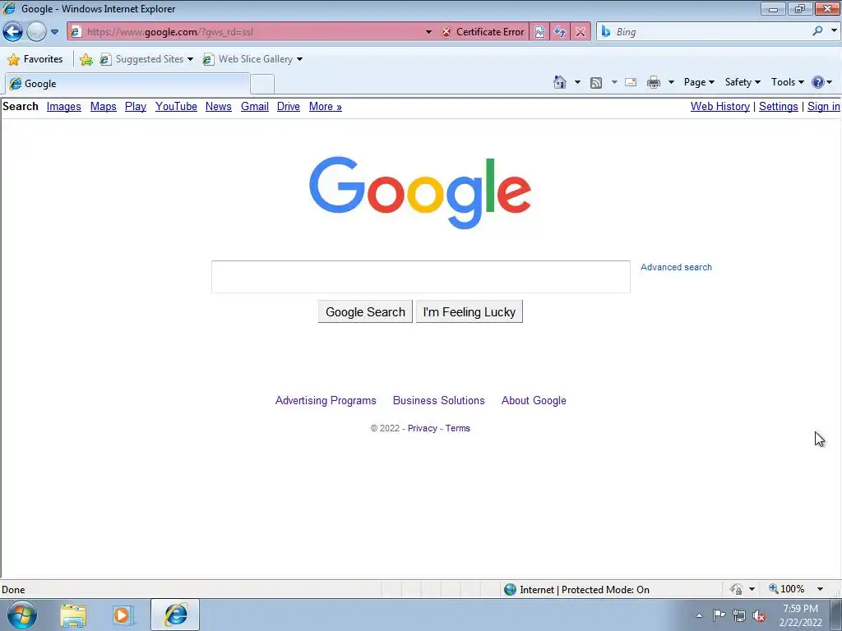Open the Terms link

pyautogui.click(x=457, y=428)
